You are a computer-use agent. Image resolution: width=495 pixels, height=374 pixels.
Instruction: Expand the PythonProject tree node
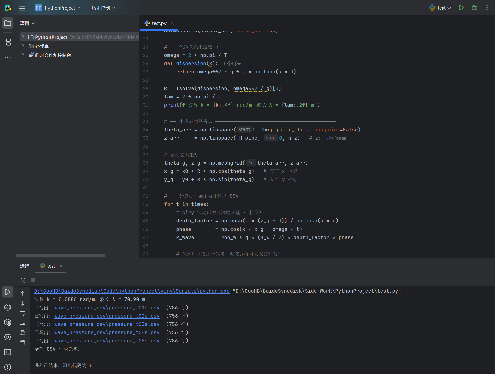tap(23, 37)
